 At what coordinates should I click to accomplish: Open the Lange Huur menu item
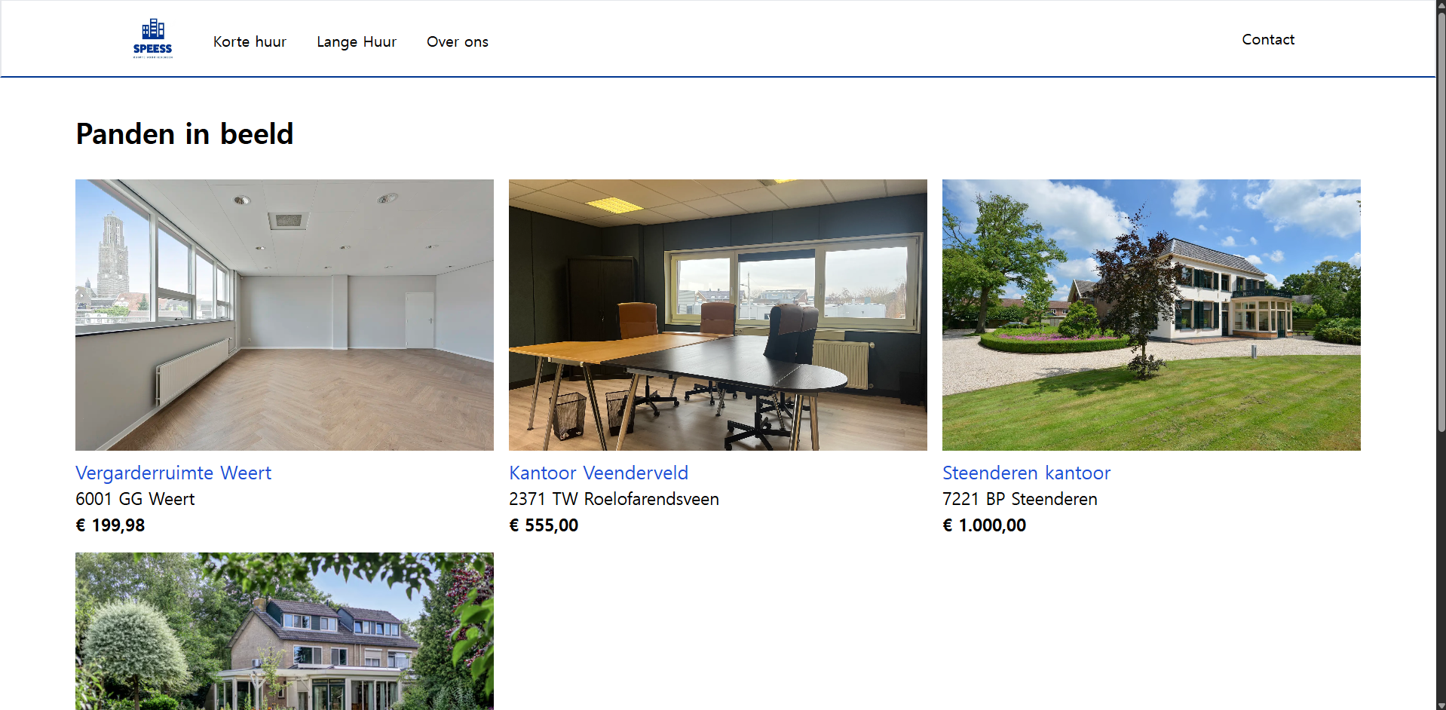pyautogui.click(x=357, y=41)
